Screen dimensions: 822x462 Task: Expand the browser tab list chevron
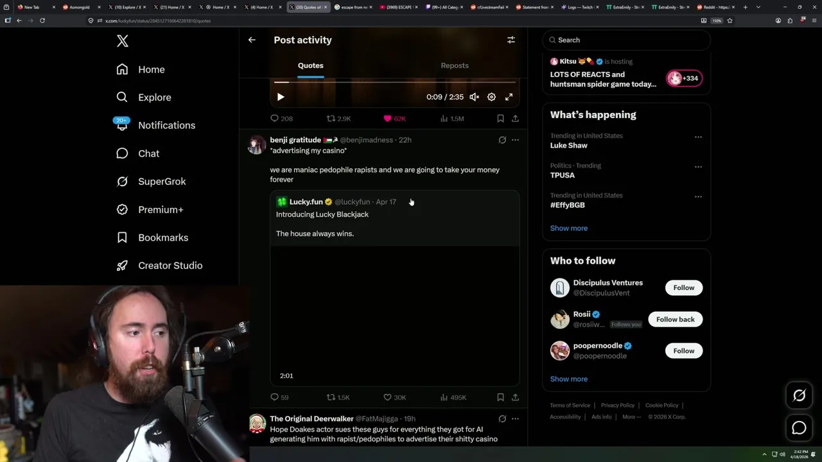tap(758, 7)
